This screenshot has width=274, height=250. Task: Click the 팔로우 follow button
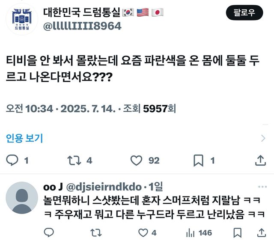pos(244,12)
